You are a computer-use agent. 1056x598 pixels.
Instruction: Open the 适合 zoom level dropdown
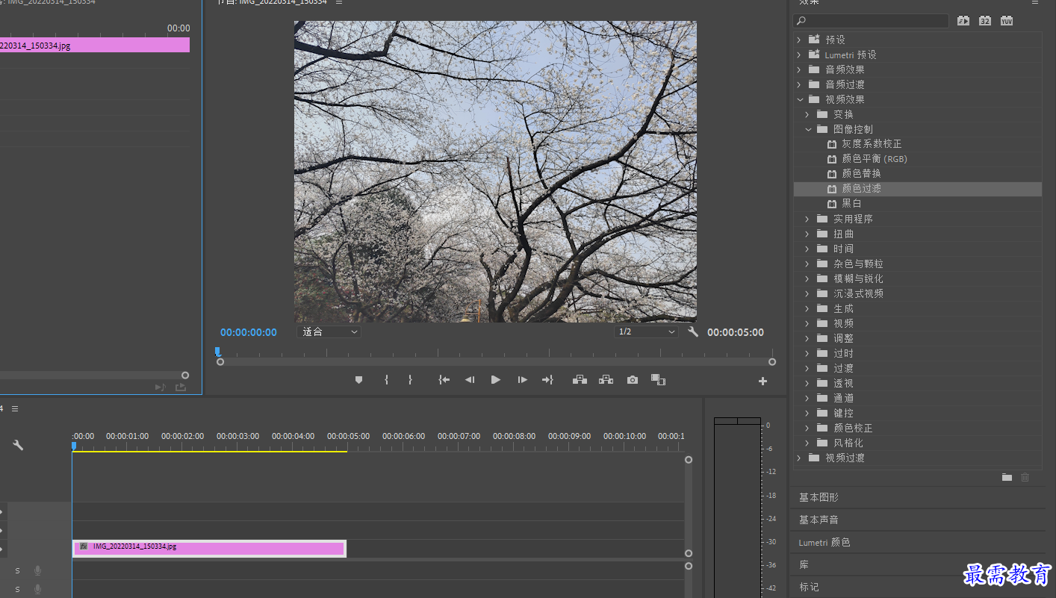(329, 332)
